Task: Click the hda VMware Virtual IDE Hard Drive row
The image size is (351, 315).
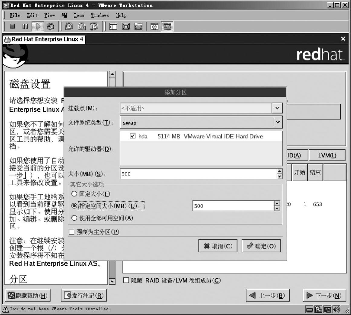Action: click(201, 136)
